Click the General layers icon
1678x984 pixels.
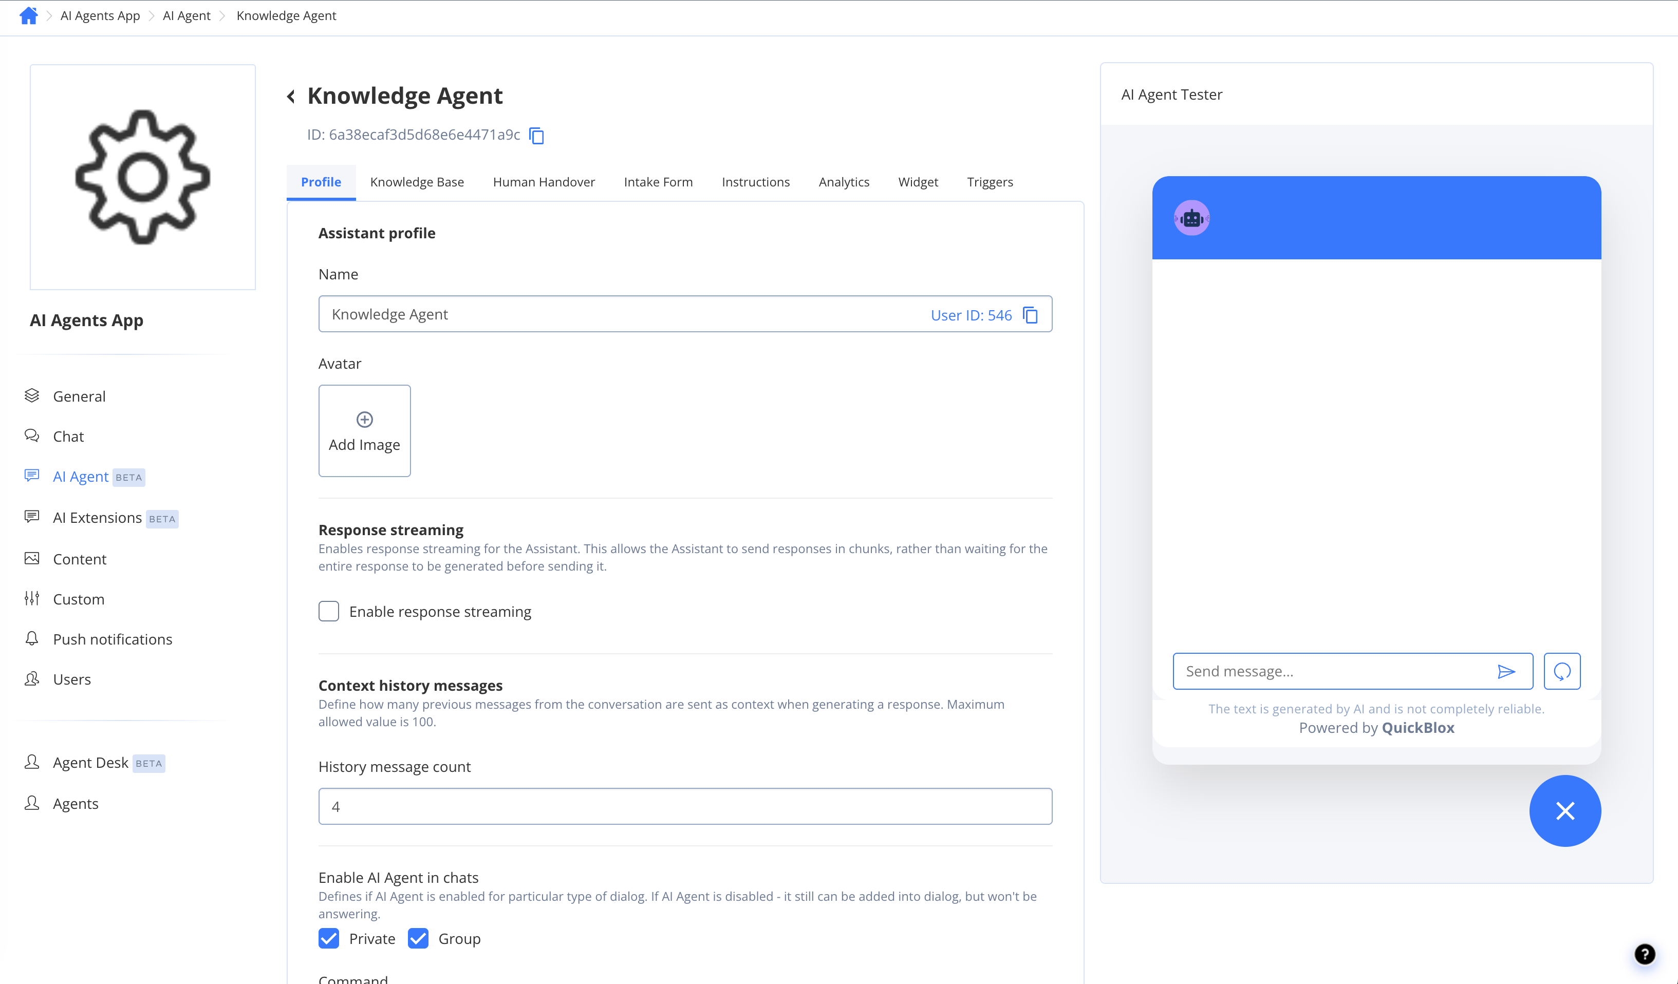(32, 395)
